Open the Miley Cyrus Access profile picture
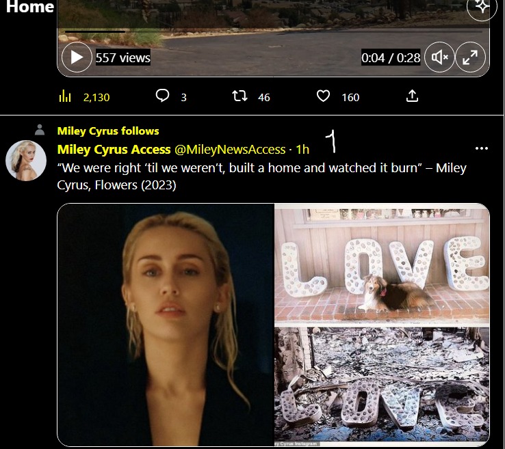This screenshot has width=505, height=449. pos(26,161)
